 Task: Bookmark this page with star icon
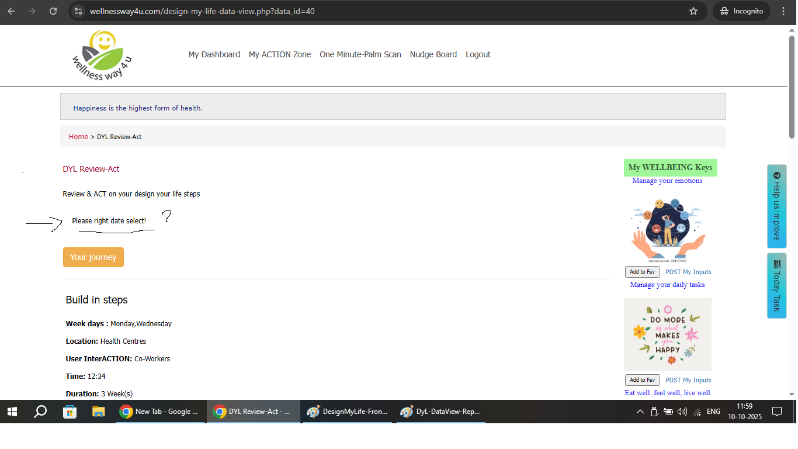click(693, 11)
